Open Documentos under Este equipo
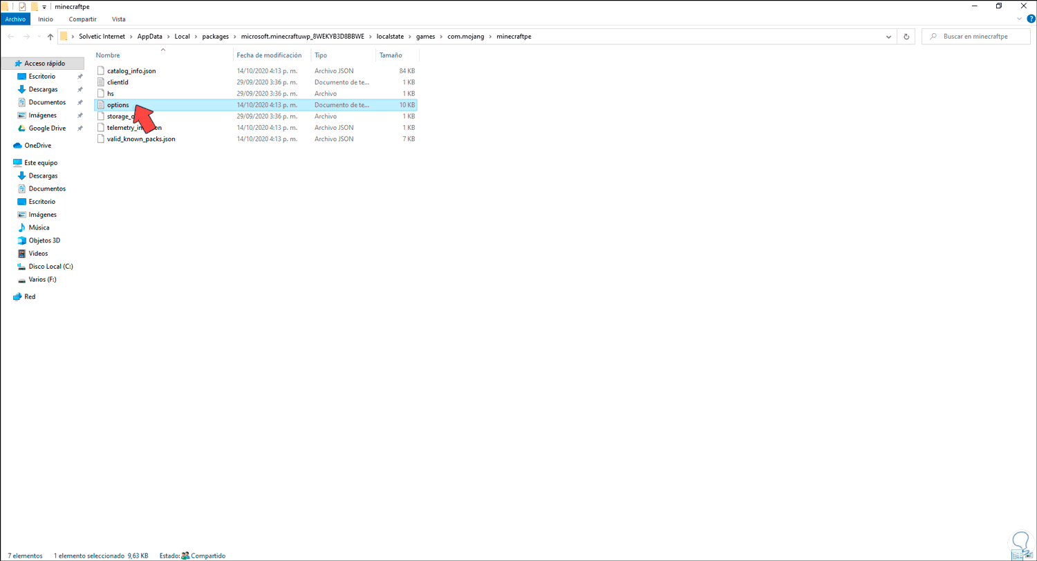Image resolution: width=1037 pixels, height=561 pixels. pyautogui.click(x=47, y=189)
